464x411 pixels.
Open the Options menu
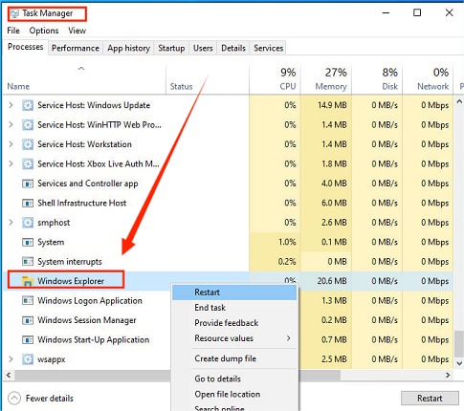click(44, 31)
